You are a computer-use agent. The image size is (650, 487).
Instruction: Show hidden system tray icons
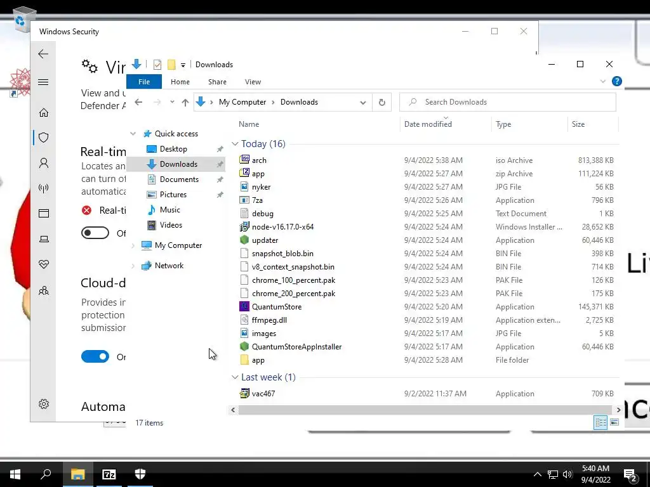tap(537, 474)
